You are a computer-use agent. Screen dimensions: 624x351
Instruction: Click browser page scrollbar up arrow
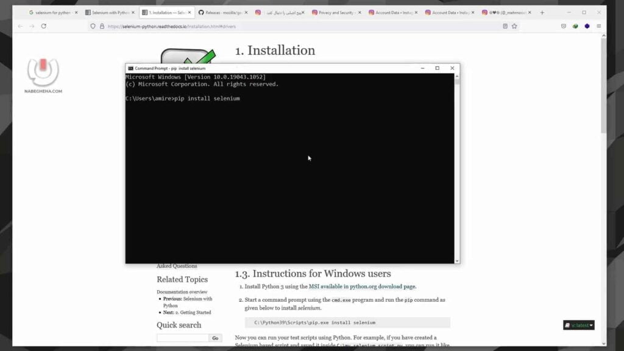point(604,36)
